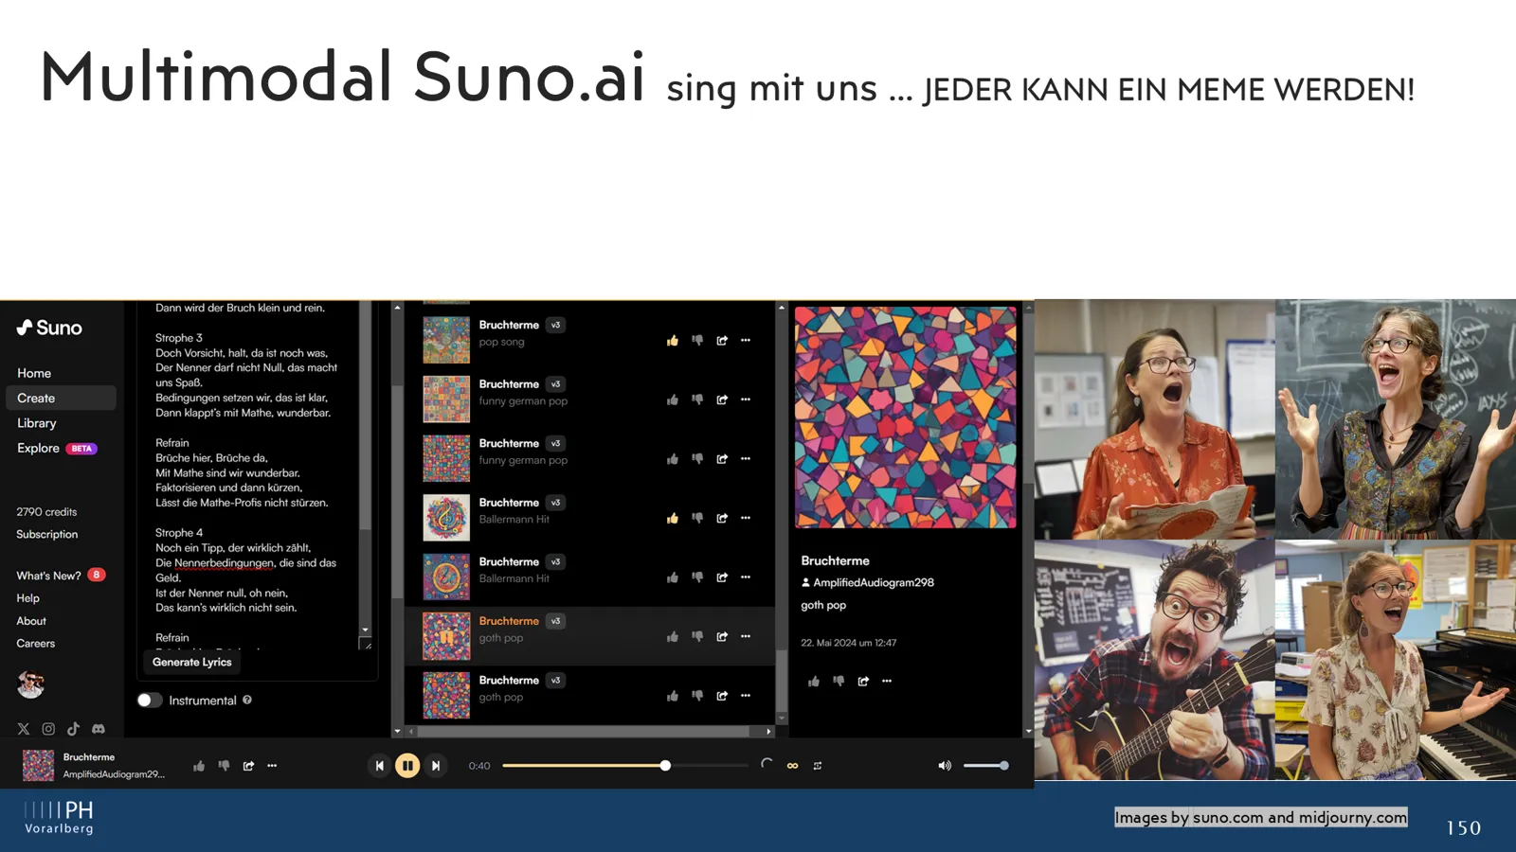Viewport: 1516px width, 852px height.
Task: Skip to the previous track
Action: (379, 766)
